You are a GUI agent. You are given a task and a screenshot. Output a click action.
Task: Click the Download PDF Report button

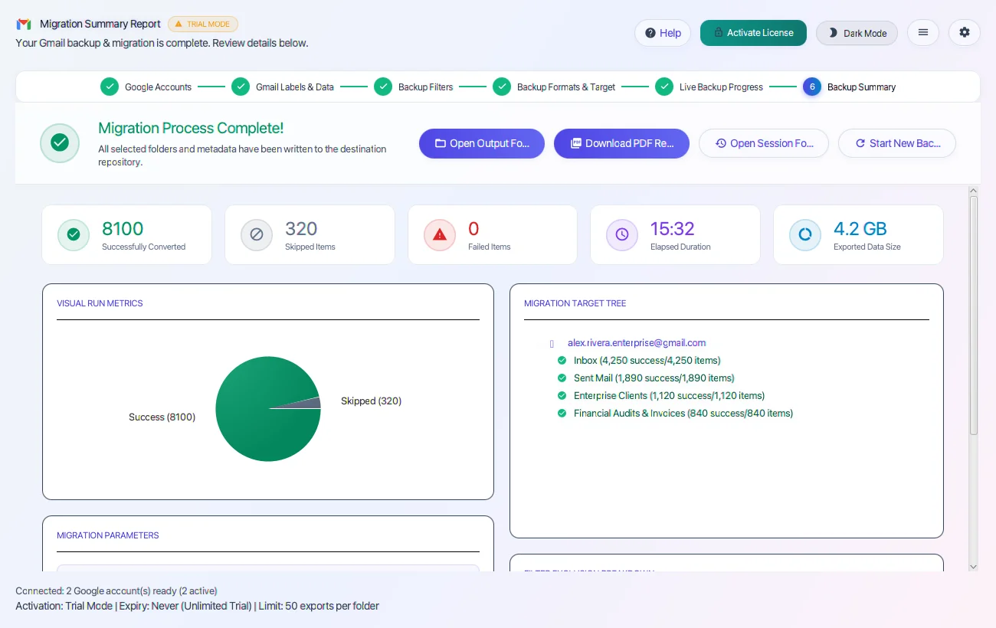pyautogui.click(x=621, y=143)
